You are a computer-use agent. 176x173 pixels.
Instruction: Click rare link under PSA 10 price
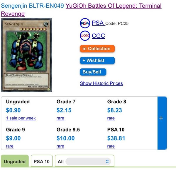point(111,146)
